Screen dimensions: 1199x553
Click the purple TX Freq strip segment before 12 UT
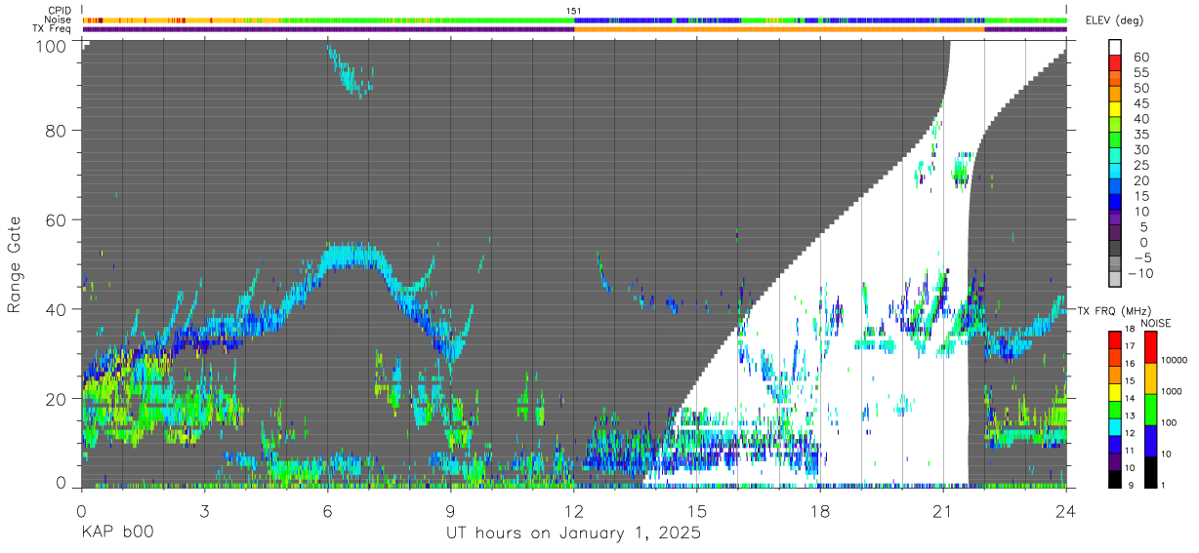pos(328,29)
